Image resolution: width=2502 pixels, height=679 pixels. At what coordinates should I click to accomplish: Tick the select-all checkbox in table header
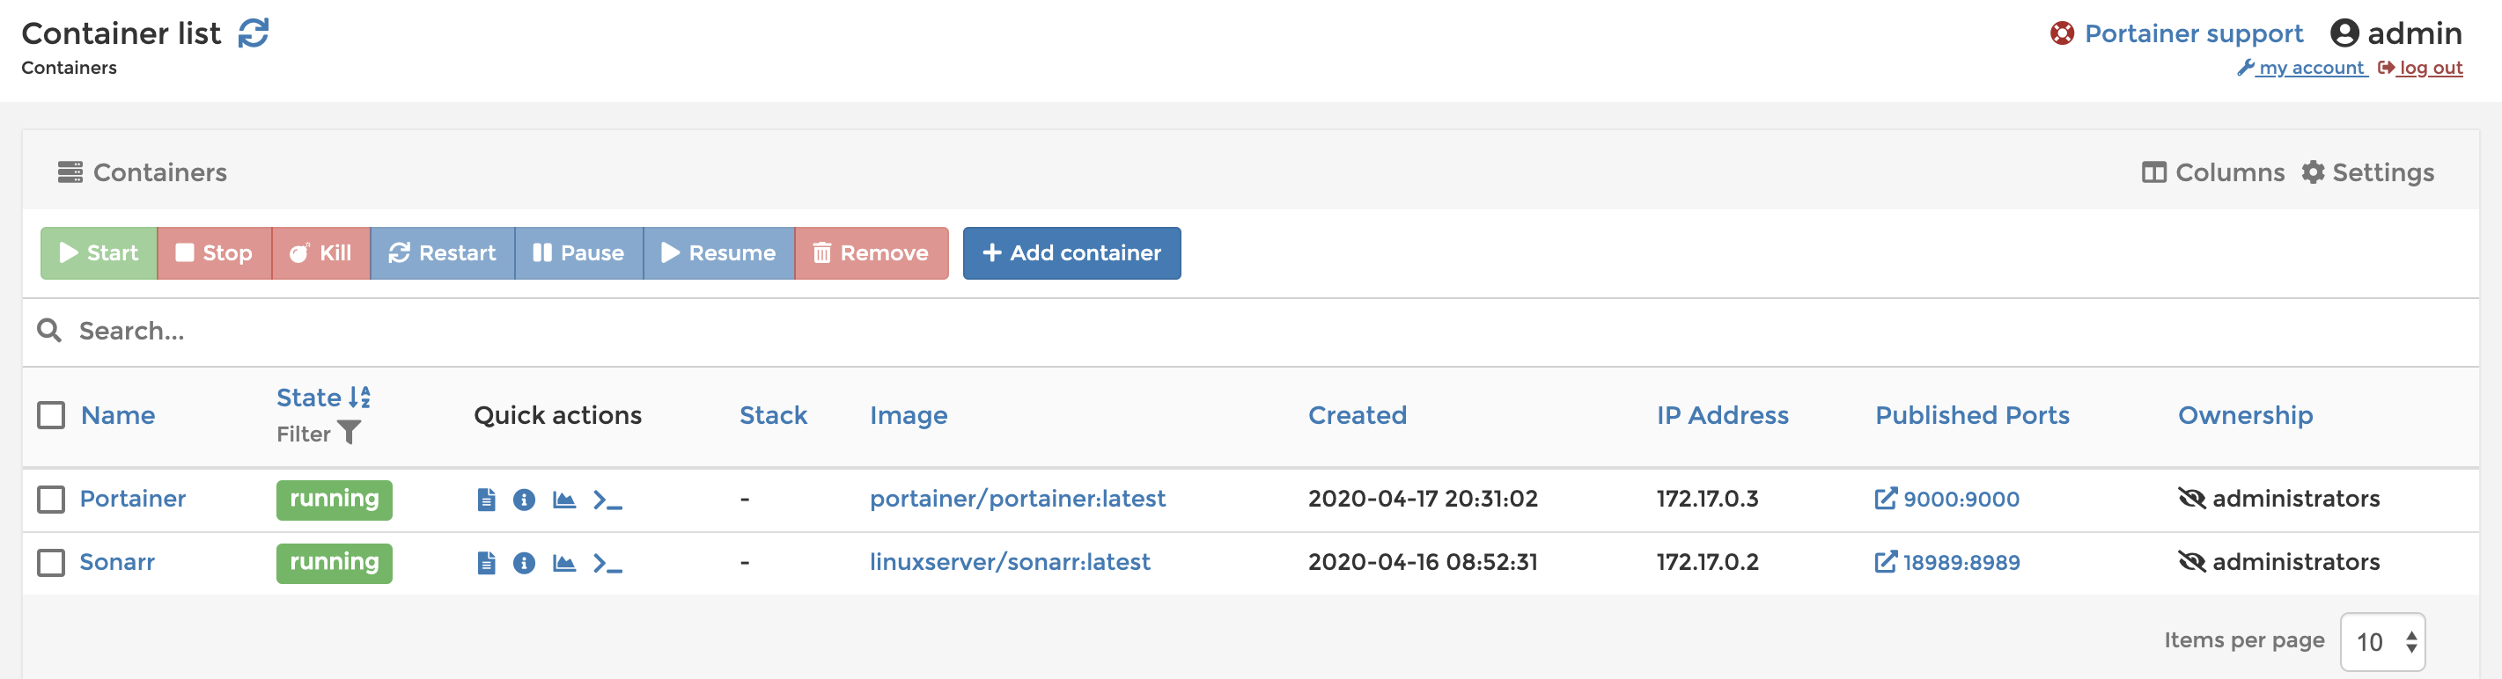tap(50, 415)
